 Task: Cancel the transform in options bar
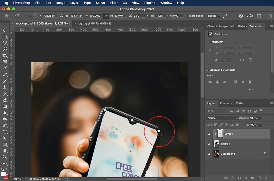pos(241,16)
